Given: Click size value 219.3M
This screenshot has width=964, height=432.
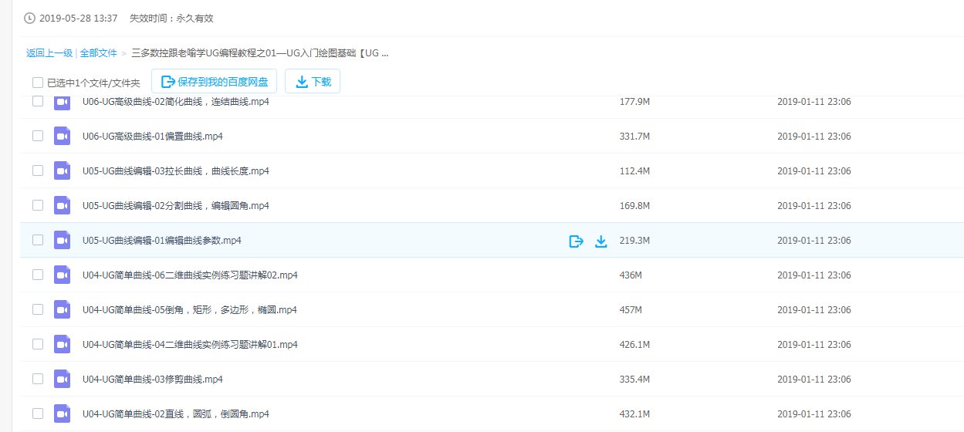Looking at the screenshot, I should 635,240.
